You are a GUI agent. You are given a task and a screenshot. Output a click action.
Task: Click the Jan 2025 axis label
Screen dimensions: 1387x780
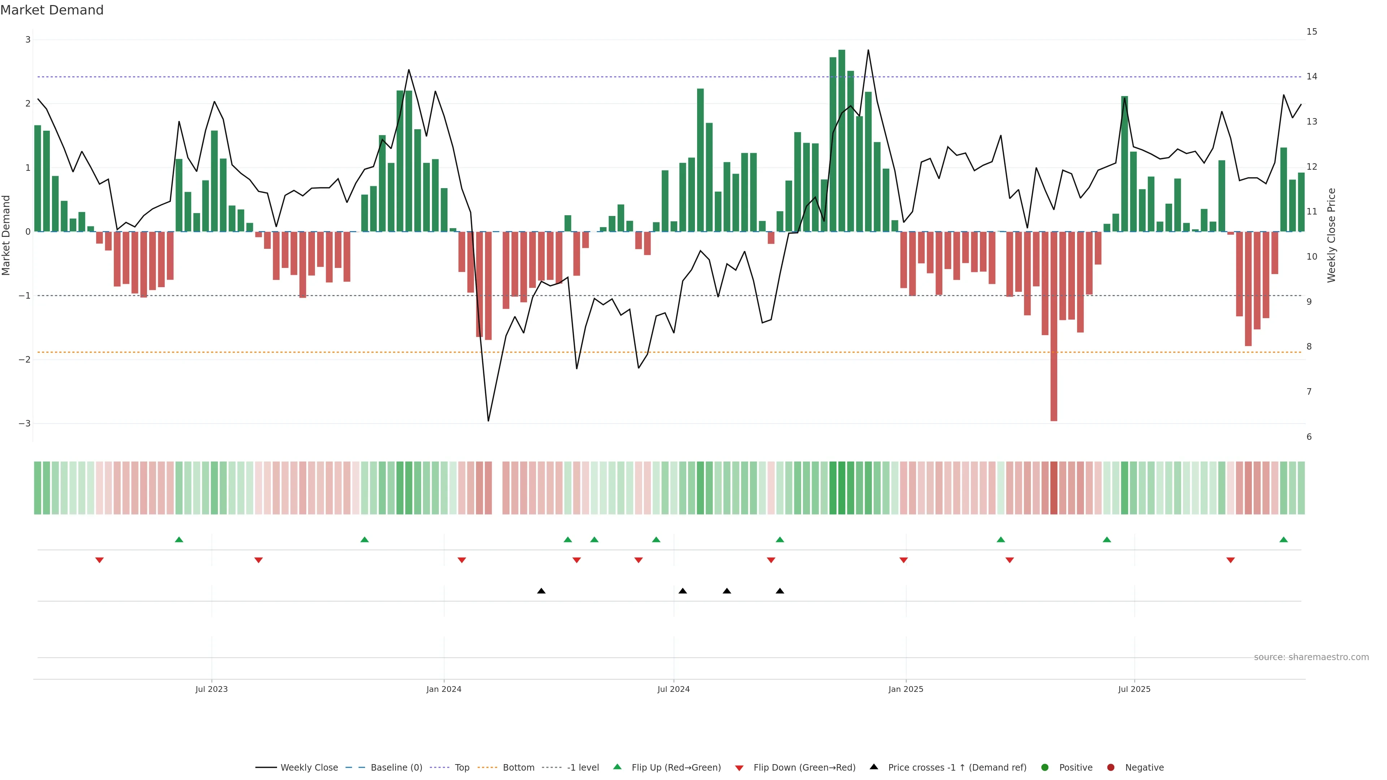click(x=906, y=689)
